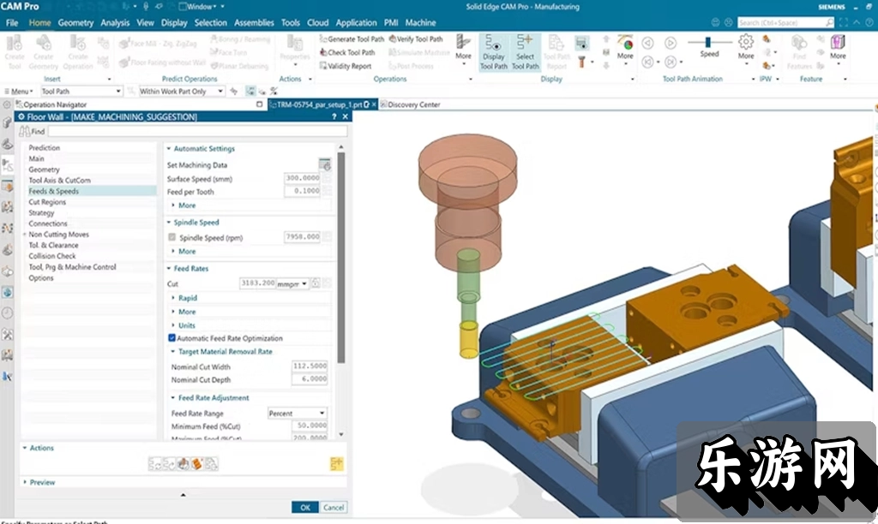Open Within Work Part Only dropdown
This screenshot has width=878, height=524.
pyautogui.click(x=182, y=91)
